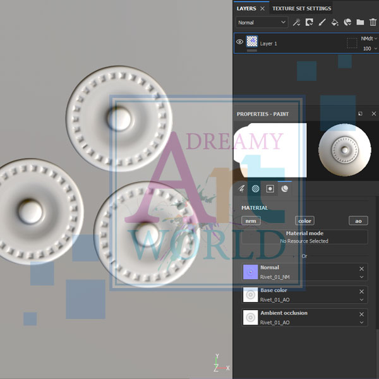Create a new layer folder
Image resolution: width=379 pixels, height=379 pixels.
360,22
